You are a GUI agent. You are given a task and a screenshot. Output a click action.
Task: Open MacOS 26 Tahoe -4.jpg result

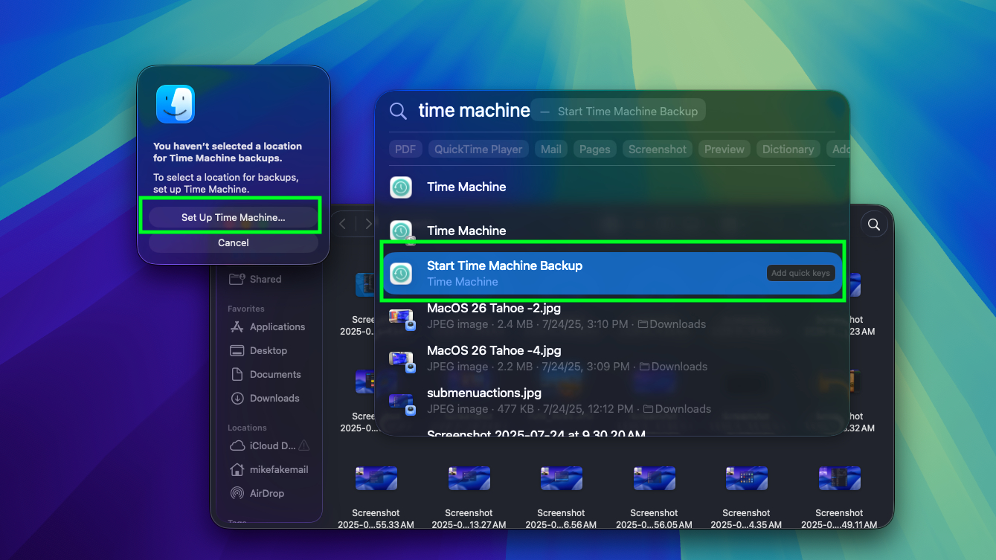coord(612,358)
